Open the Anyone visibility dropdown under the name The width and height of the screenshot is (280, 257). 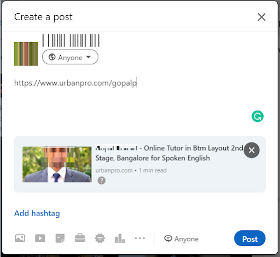point(70,57)
